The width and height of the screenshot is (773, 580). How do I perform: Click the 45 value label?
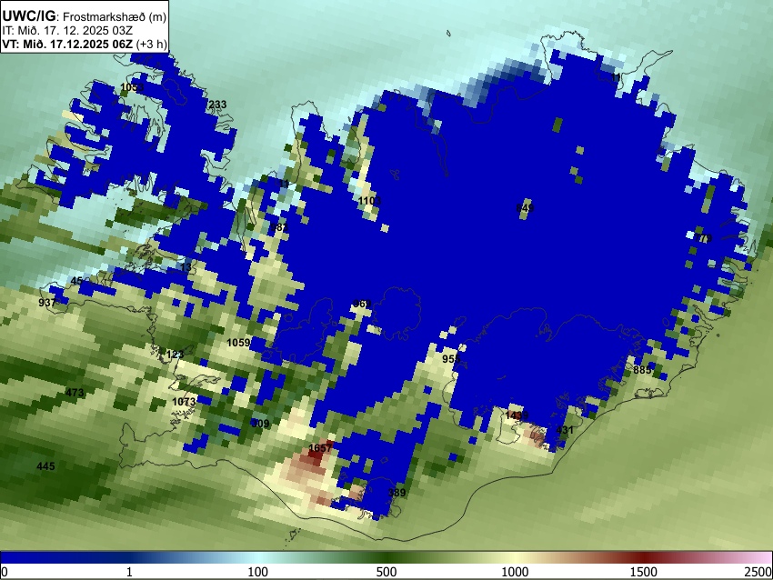(x=77, y=281)
